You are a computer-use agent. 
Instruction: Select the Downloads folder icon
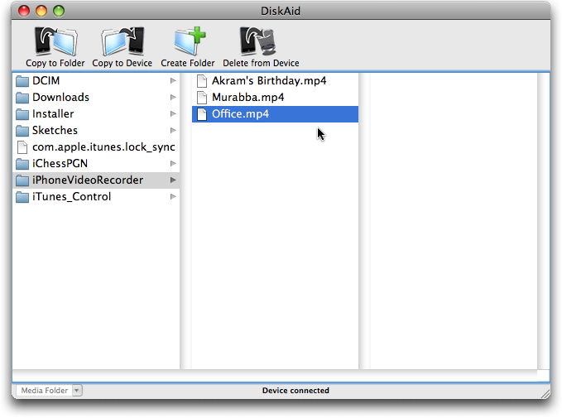[22, 98]
